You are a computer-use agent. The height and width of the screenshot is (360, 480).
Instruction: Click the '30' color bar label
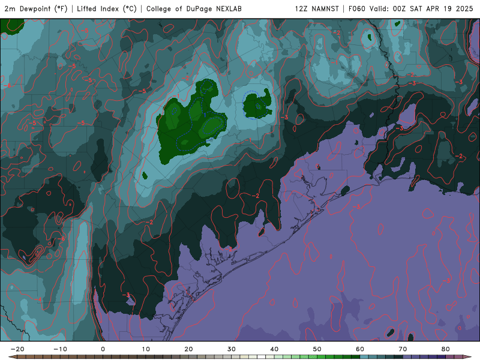pyautogui.click(x=232, y=349)
